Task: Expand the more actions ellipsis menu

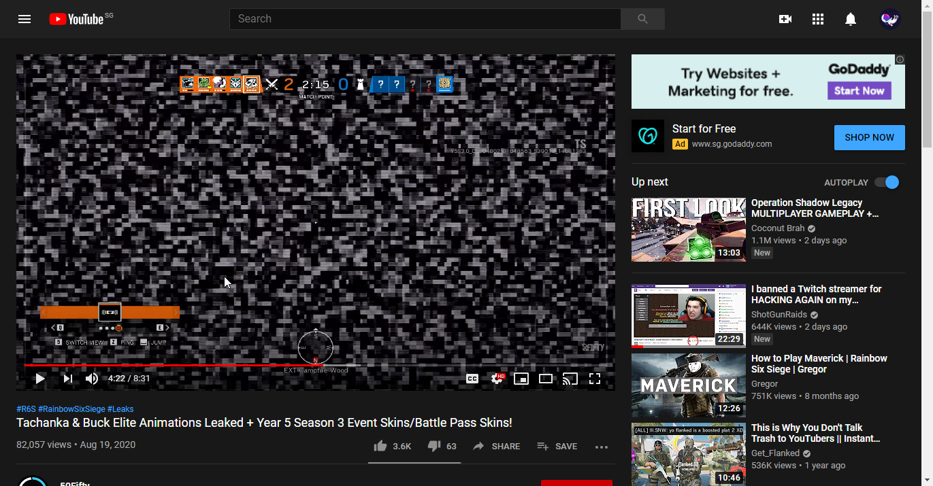Action: coord(602,447)
